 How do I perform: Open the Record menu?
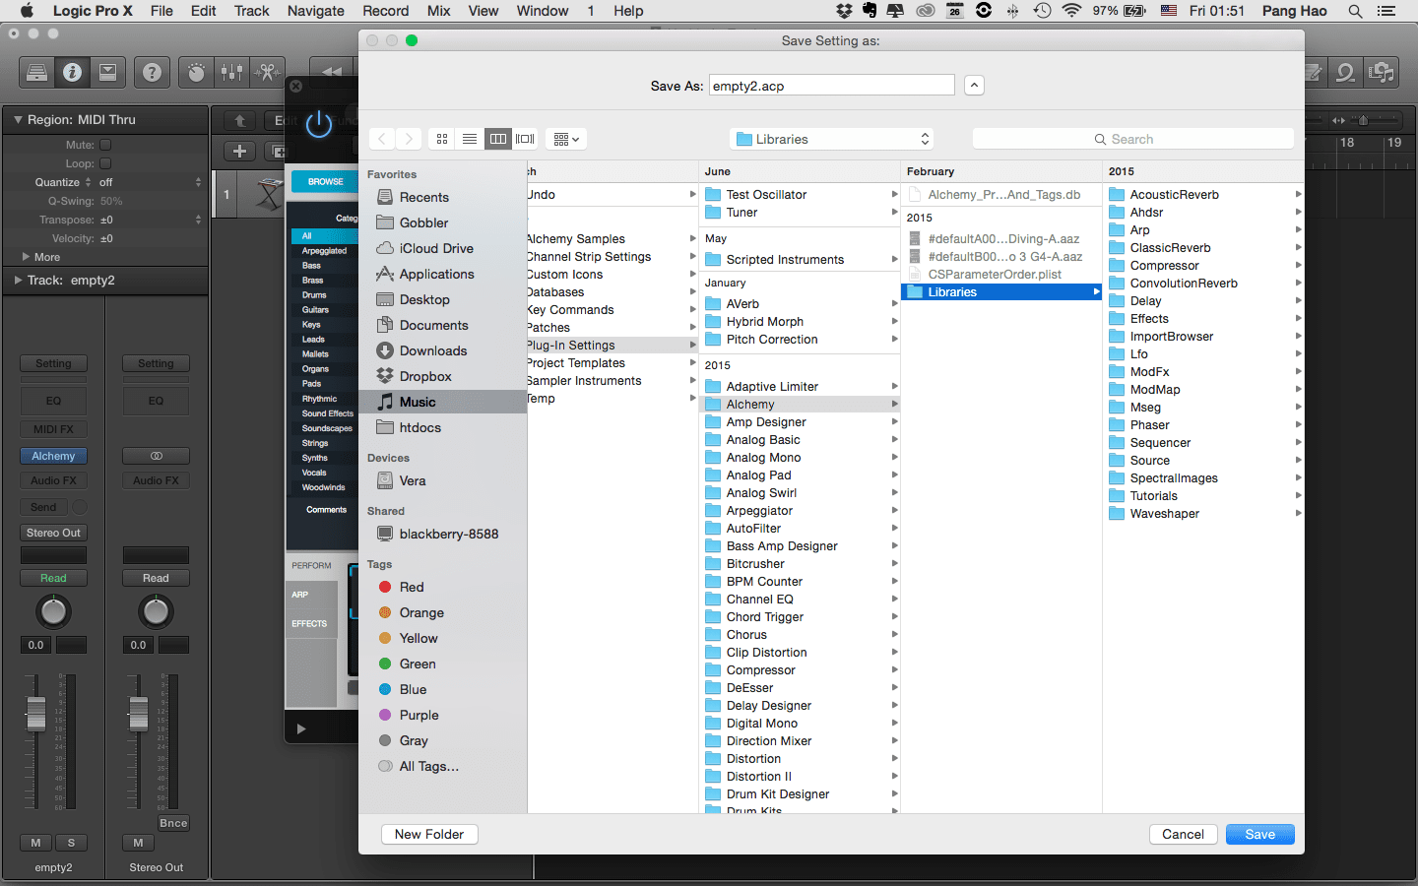(x=385, y=11)
